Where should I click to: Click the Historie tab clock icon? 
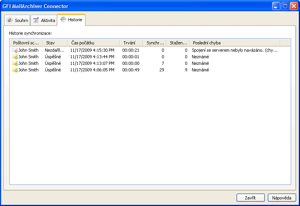click(63, 19)
